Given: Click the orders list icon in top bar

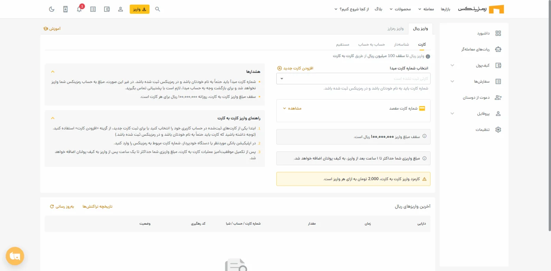Looking at the screenshot, I should point(93,9).
